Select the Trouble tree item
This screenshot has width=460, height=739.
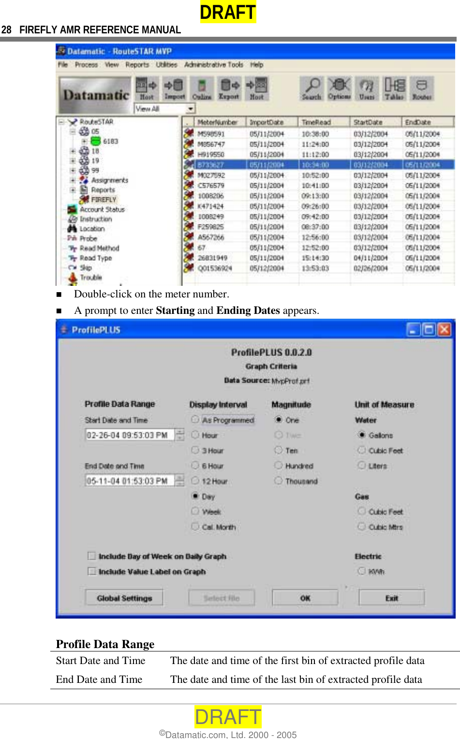(x=91, y=277)
